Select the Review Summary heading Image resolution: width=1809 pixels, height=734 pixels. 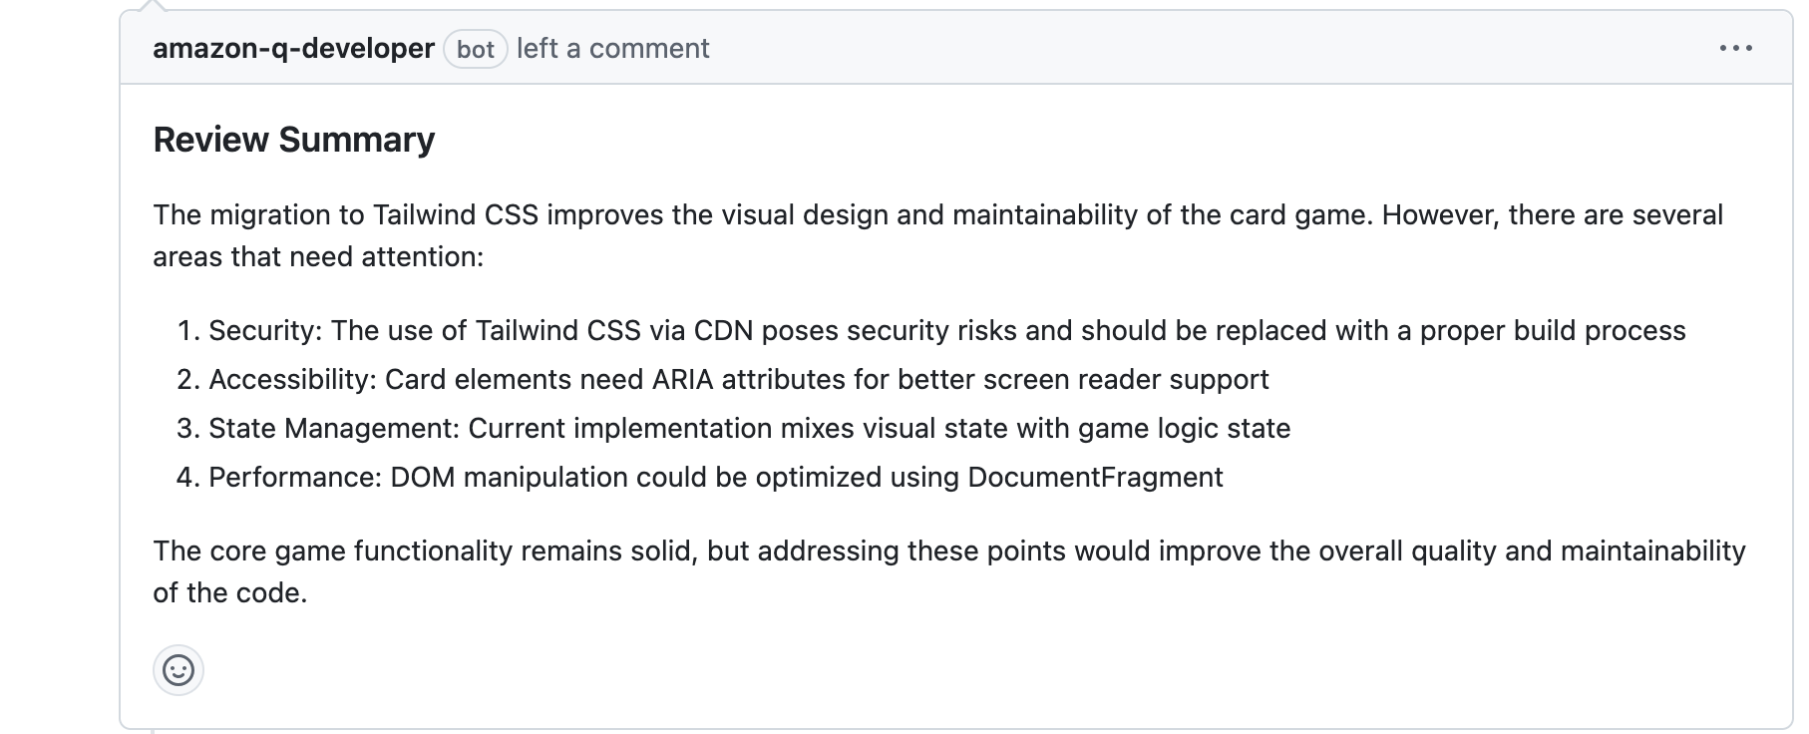293,139
